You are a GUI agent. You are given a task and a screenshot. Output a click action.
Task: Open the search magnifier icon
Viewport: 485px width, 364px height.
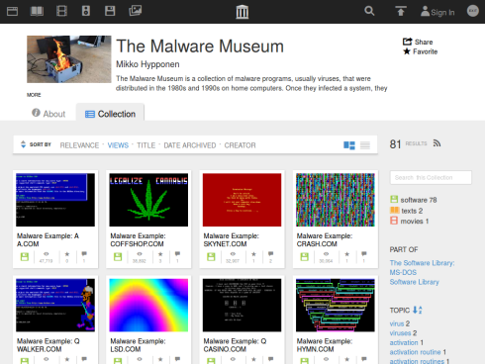coord(369,11)
